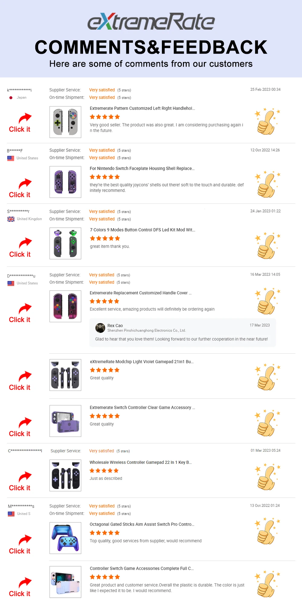
Task: Click Rex Cao's profile avatar
Action: click(100, 328)
